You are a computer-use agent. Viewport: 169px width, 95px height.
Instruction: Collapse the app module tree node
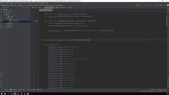[3, 9]
